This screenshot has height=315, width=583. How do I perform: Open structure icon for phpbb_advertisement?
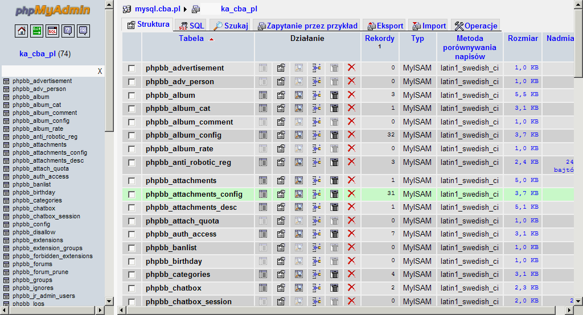281,68
